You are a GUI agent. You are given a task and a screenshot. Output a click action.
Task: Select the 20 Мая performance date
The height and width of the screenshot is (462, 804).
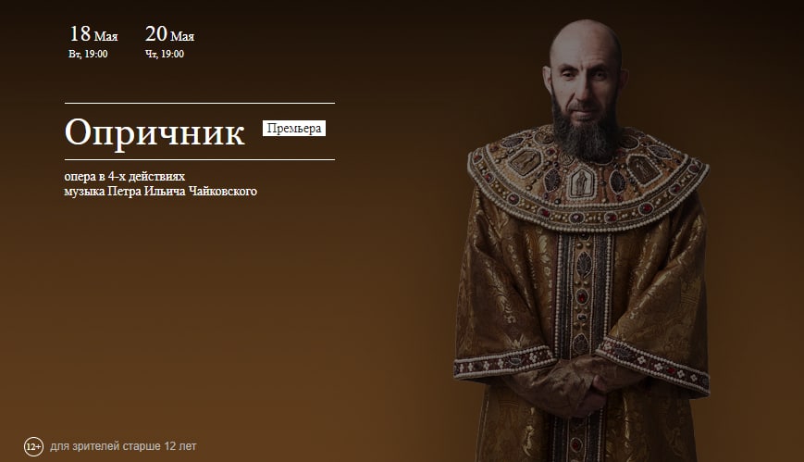pyautogui.click(x=169, y=34)
